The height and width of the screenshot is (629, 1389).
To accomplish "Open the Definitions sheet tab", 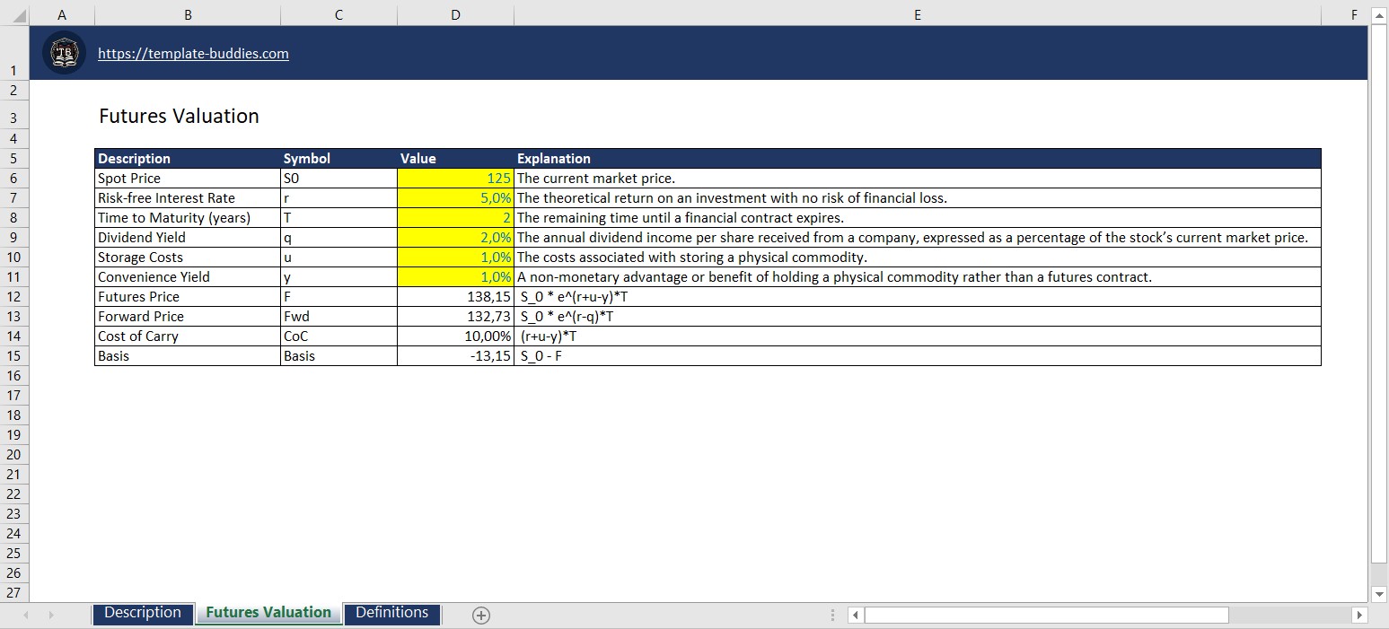I will (x=391, y=613).
